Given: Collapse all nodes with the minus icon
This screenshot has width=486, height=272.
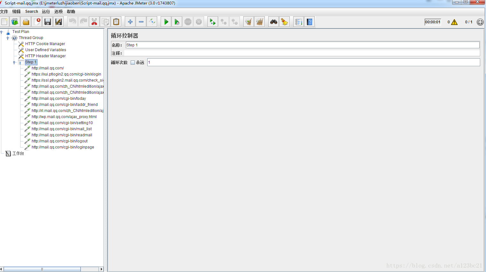Looking at the screenshot, I should (x=141, y=22).
